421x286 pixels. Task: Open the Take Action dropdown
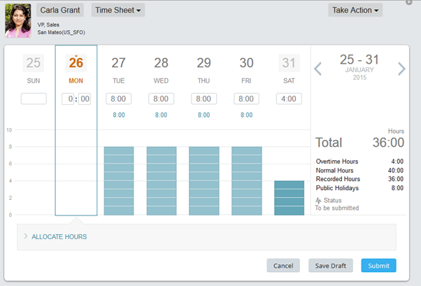click(x=356, y=10)
